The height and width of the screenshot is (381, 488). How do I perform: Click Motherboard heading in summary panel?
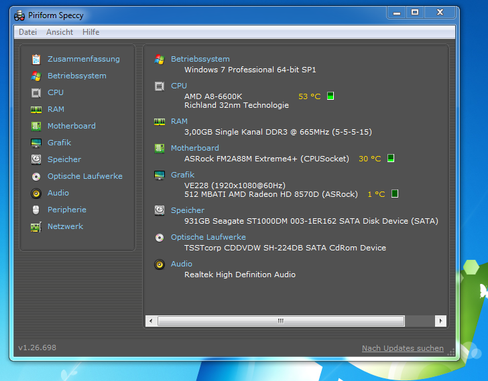click(195, 148)
